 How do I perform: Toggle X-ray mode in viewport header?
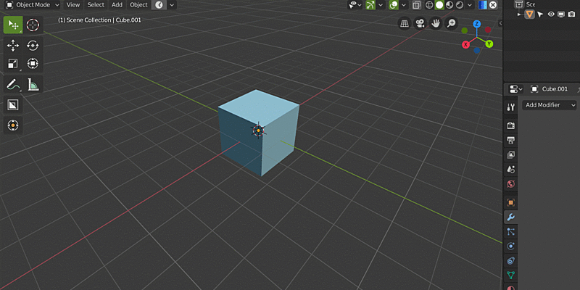point(416,5)
